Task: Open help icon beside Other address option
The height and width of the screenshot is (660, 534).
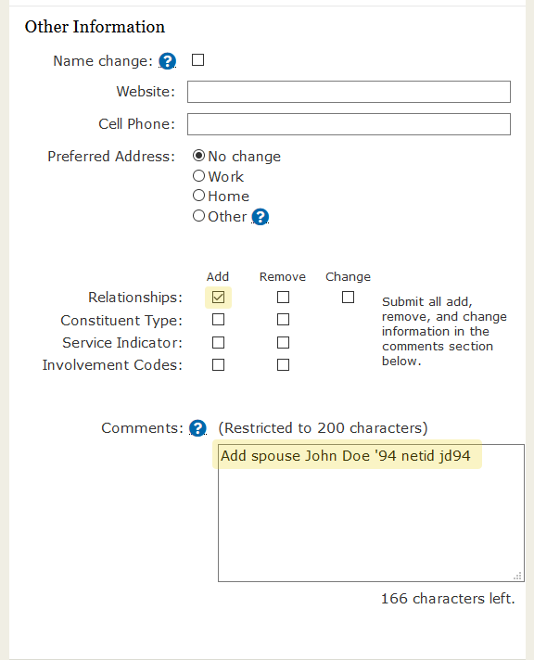Action: (x=261, y=217)
